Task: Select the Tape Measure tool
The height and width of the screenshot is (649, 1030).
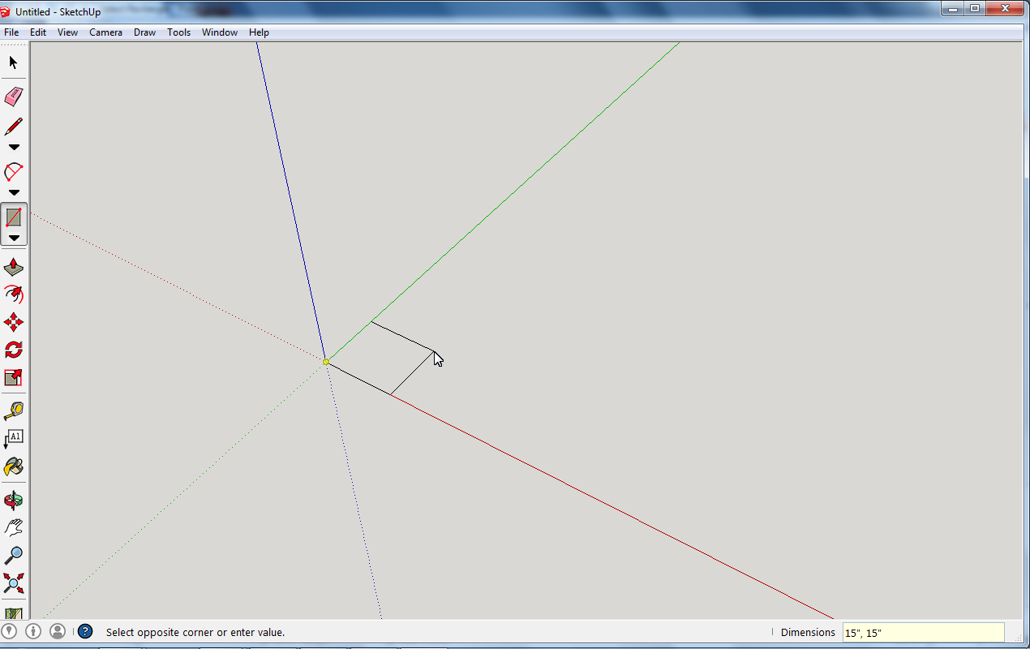Action: (14, 411)
